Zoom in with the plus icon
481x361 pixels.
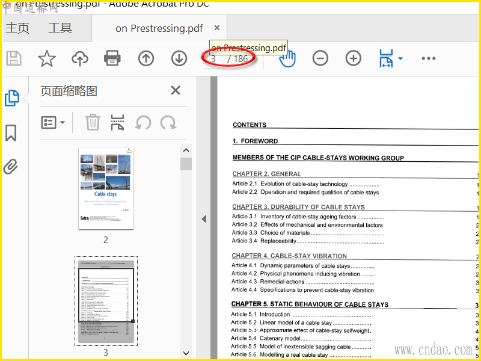click(x=354, y=58)
